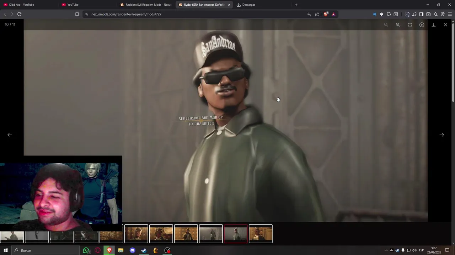Navigate forward in the browser

click(x=12, y=14)
